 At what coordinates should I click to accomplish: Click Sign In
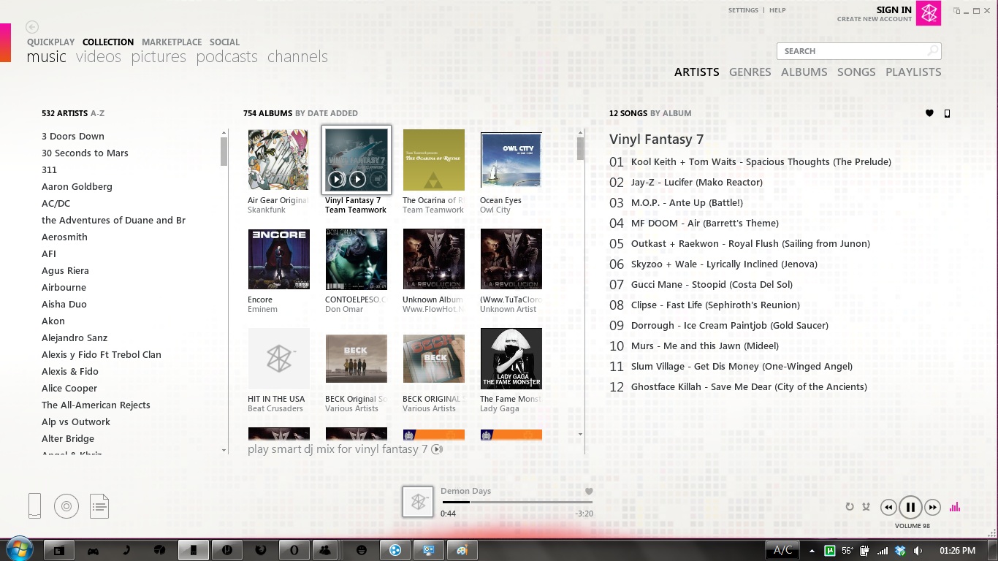click(894, 9)
